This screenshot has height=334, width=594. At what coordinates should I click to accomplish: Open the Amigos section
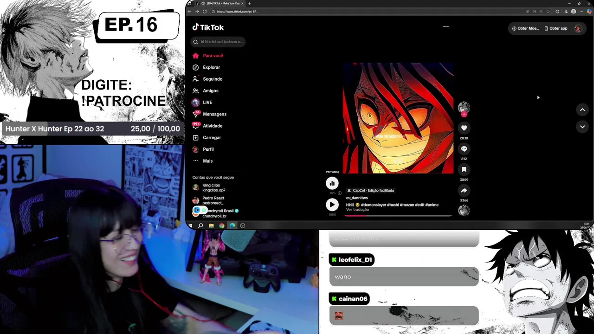(206, 90)
